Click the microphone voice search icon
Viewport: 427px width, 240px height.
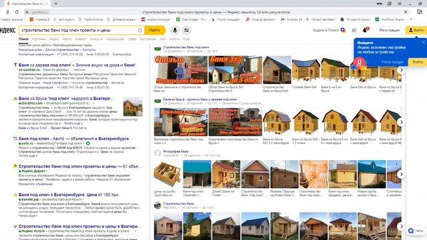(175, 30)
